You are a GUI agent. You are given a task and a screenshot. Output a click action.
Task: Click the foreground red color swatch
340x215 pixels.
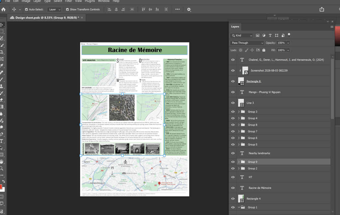[x=1, y=187]
